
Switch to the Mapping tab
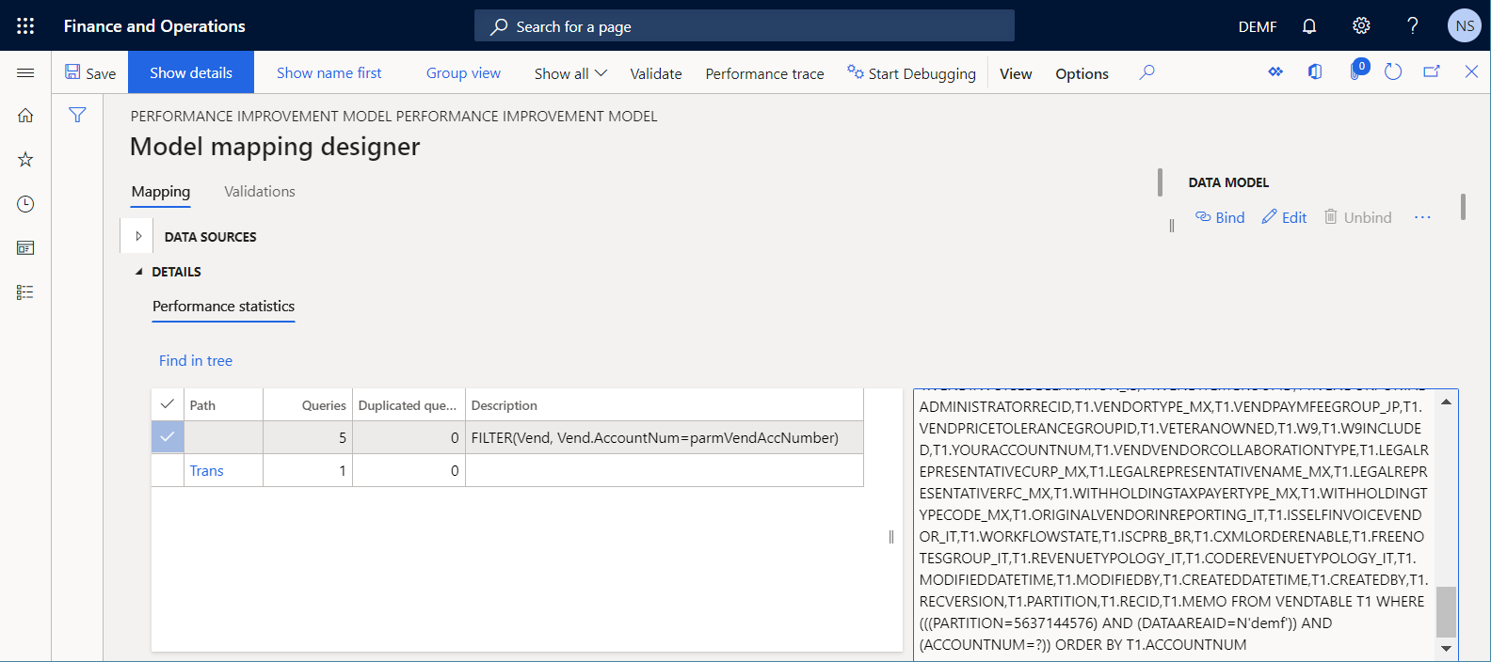click(161, 192)
